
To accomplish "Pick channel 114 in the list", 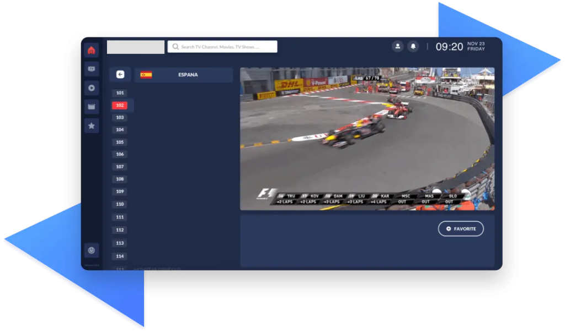I will [120, 256].
